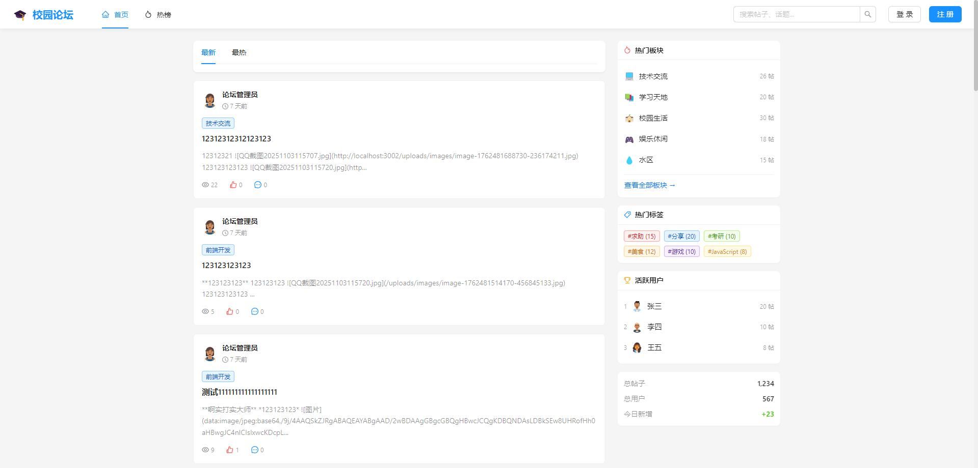Image resolution: width=978 pixels, height=468 pixels.
Task: Click the 前端开发 tag on 测试 post
Action: [218, 376]
